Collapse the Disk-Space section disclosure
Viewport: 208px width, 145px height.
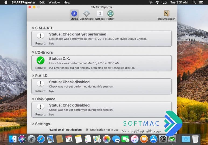coord(33,99)
